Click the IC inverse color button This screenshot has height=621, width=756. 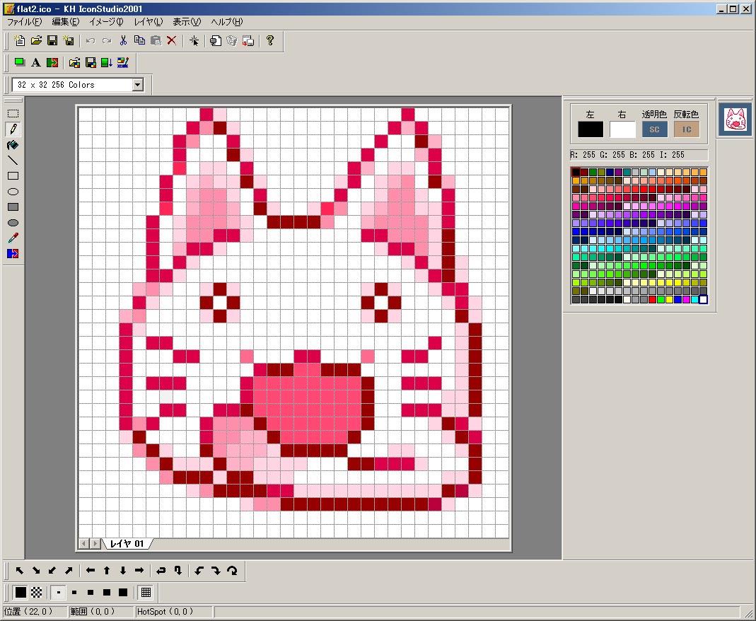pyautogui.click(x=687, y=129)
